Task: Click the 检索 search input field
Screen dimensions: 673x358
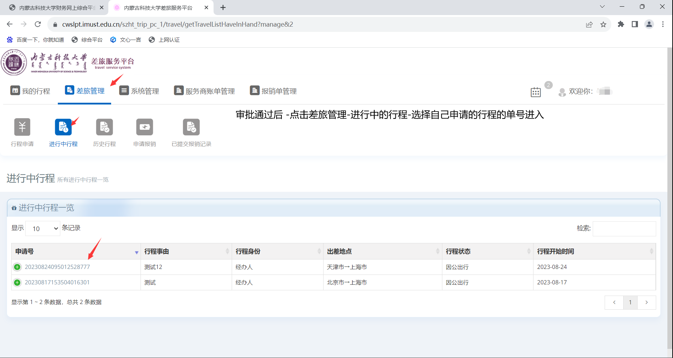Action: pyautogui.click(x=624, y=229)
